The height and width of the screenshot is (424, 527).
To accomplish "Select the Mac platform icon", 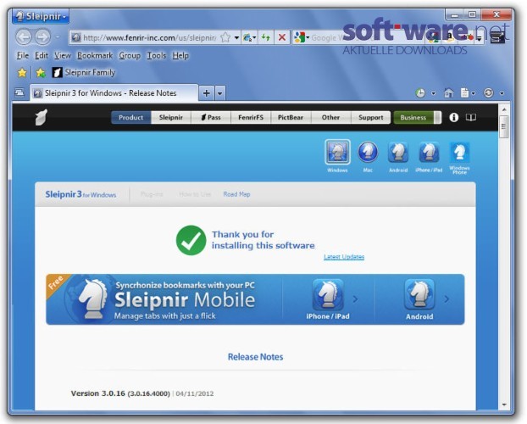I will coord(368,156).
